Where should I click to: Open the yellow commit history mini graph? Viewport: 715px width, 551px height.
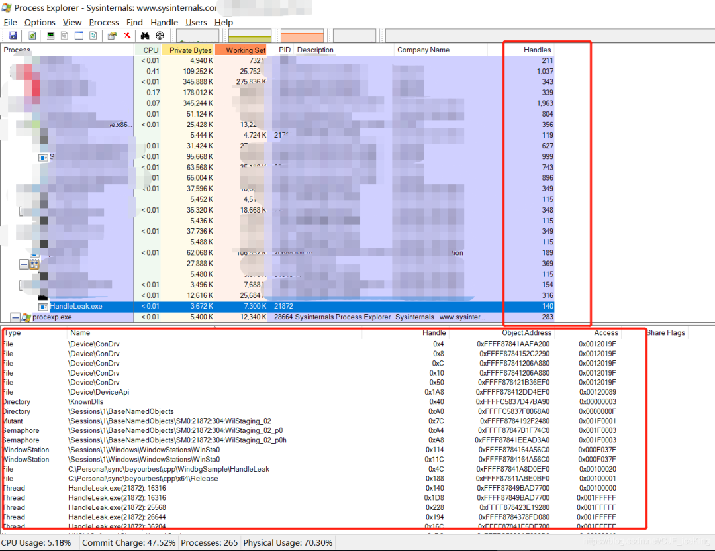[x=250, y=36]
